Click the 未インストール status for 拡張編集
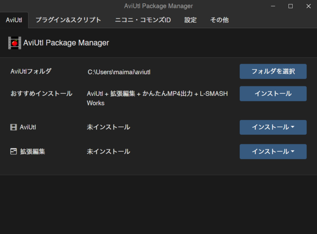Screen dimensions: 317x234 [108, 152]
